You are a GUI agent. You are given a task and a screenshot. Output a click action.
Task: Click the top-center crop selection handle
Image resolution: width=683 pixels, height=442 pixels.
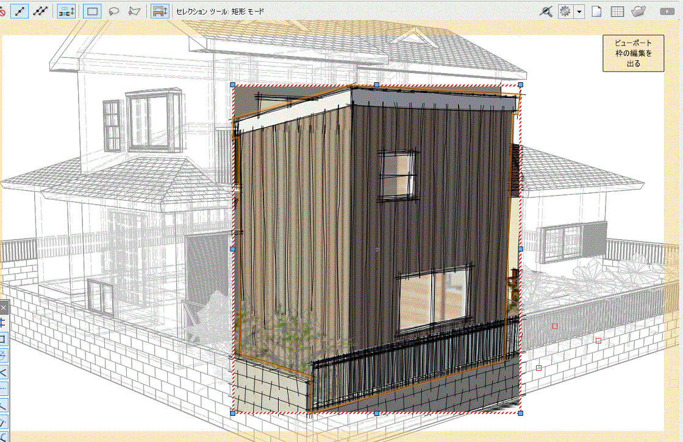(x=377, y=85)
